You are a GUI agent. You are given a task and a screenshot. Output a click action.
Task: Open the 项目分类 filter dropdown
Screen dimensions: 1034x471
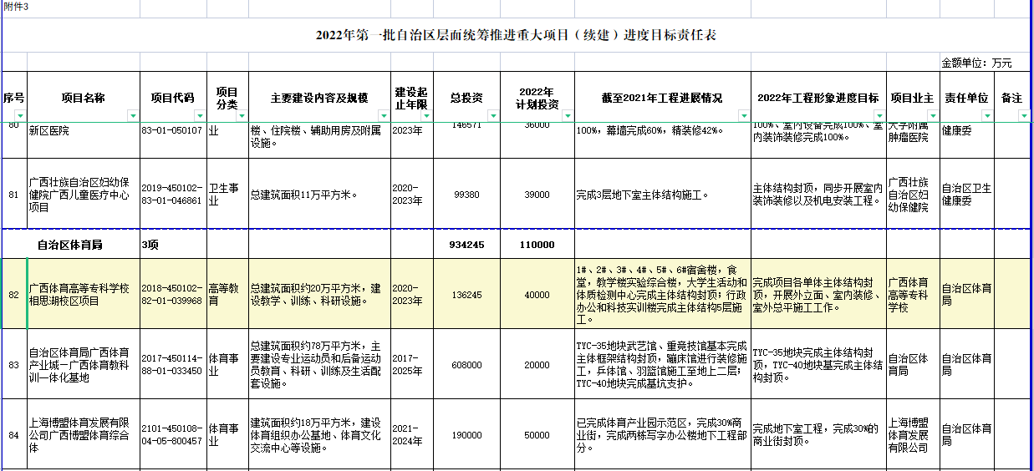click(241, 115)
